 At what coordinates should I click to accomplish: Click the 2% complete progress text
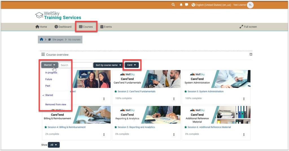click(52, 134)
